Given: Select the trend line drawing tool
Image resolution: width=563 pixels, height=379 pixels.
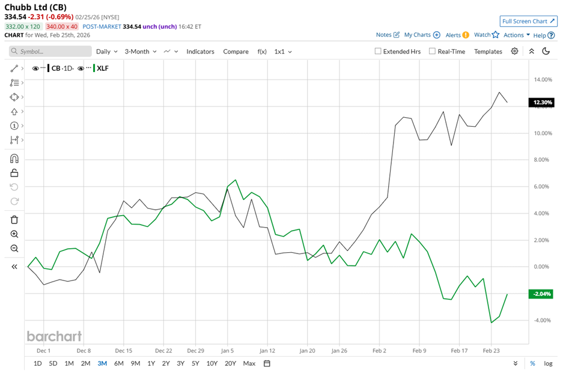Looking at the screenshot, I should (x=14, y=68).
